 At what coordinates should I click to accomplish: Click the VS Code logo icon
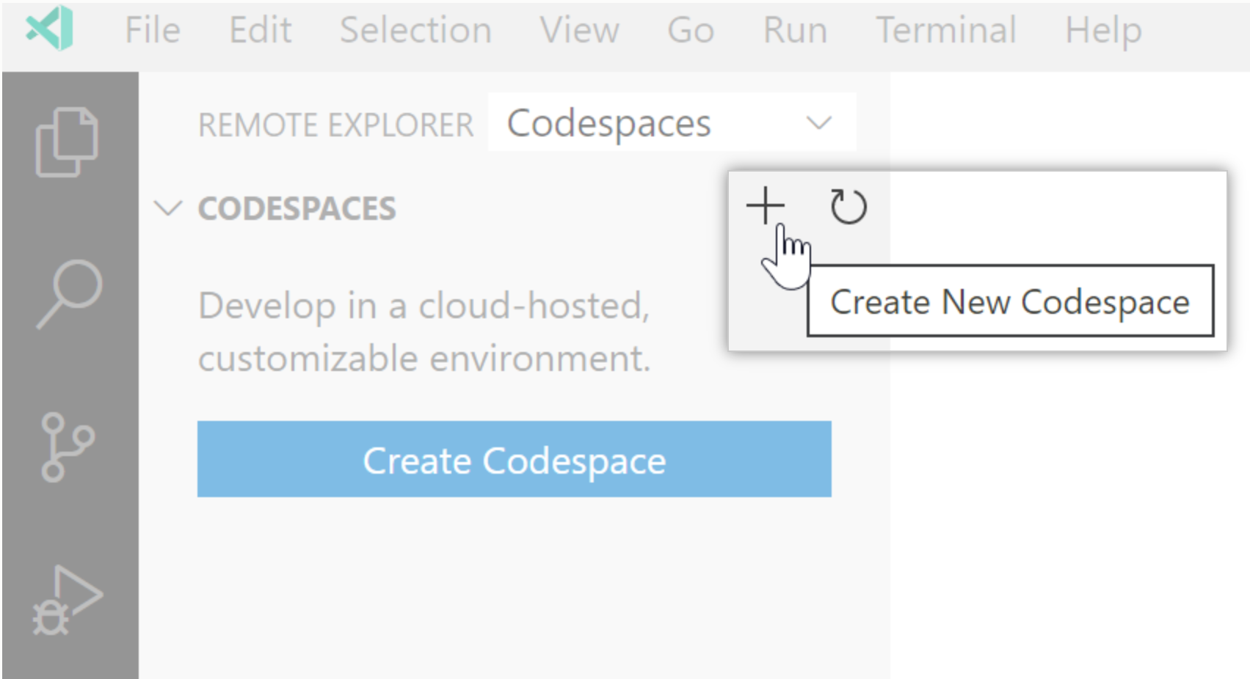50,29
